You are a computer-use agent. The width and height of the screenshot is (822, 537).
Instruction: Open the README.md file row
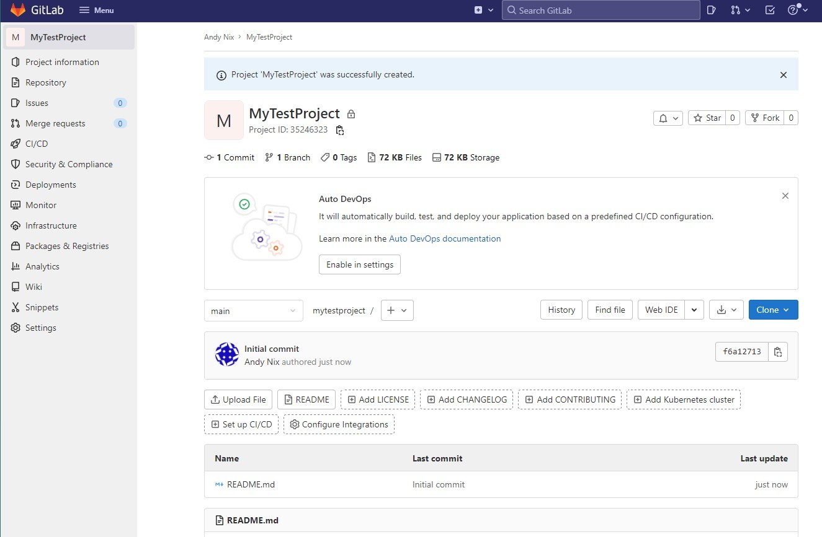click(x=501, y=484)
